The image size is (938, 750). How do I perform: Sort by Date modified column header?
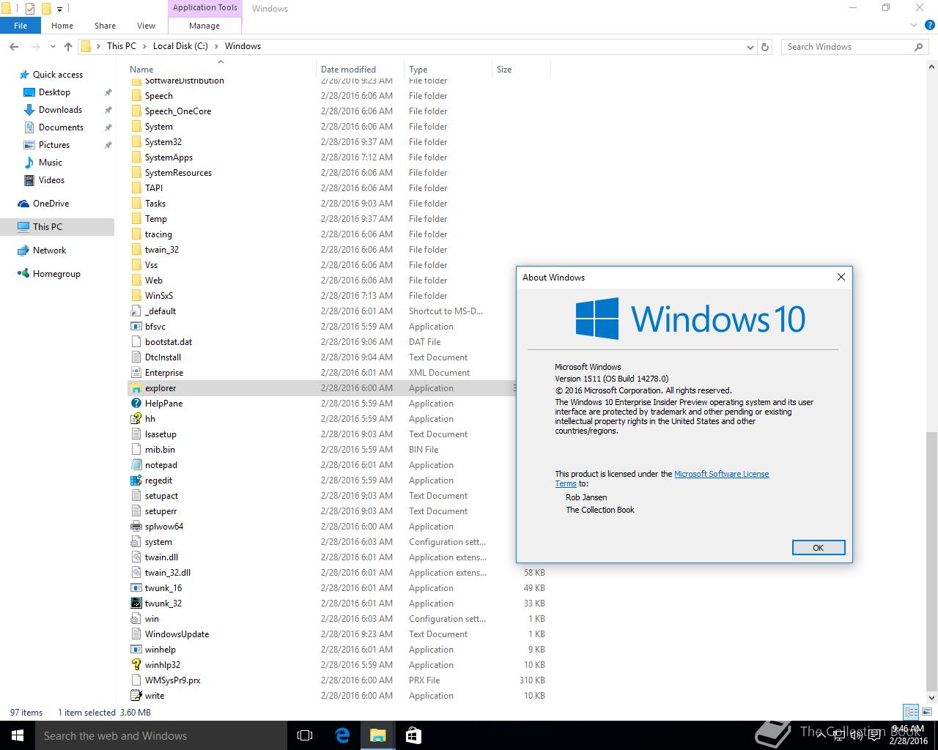(360, 70)
